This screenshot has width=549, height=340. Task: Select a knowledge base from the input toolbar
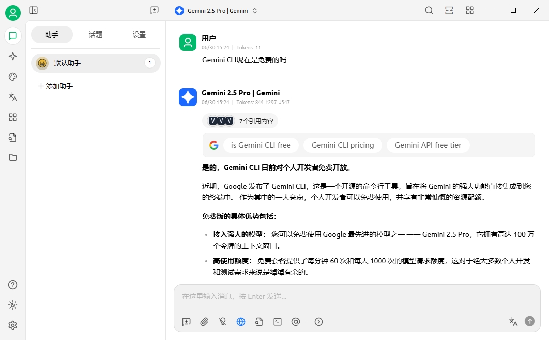click(259, 322)
